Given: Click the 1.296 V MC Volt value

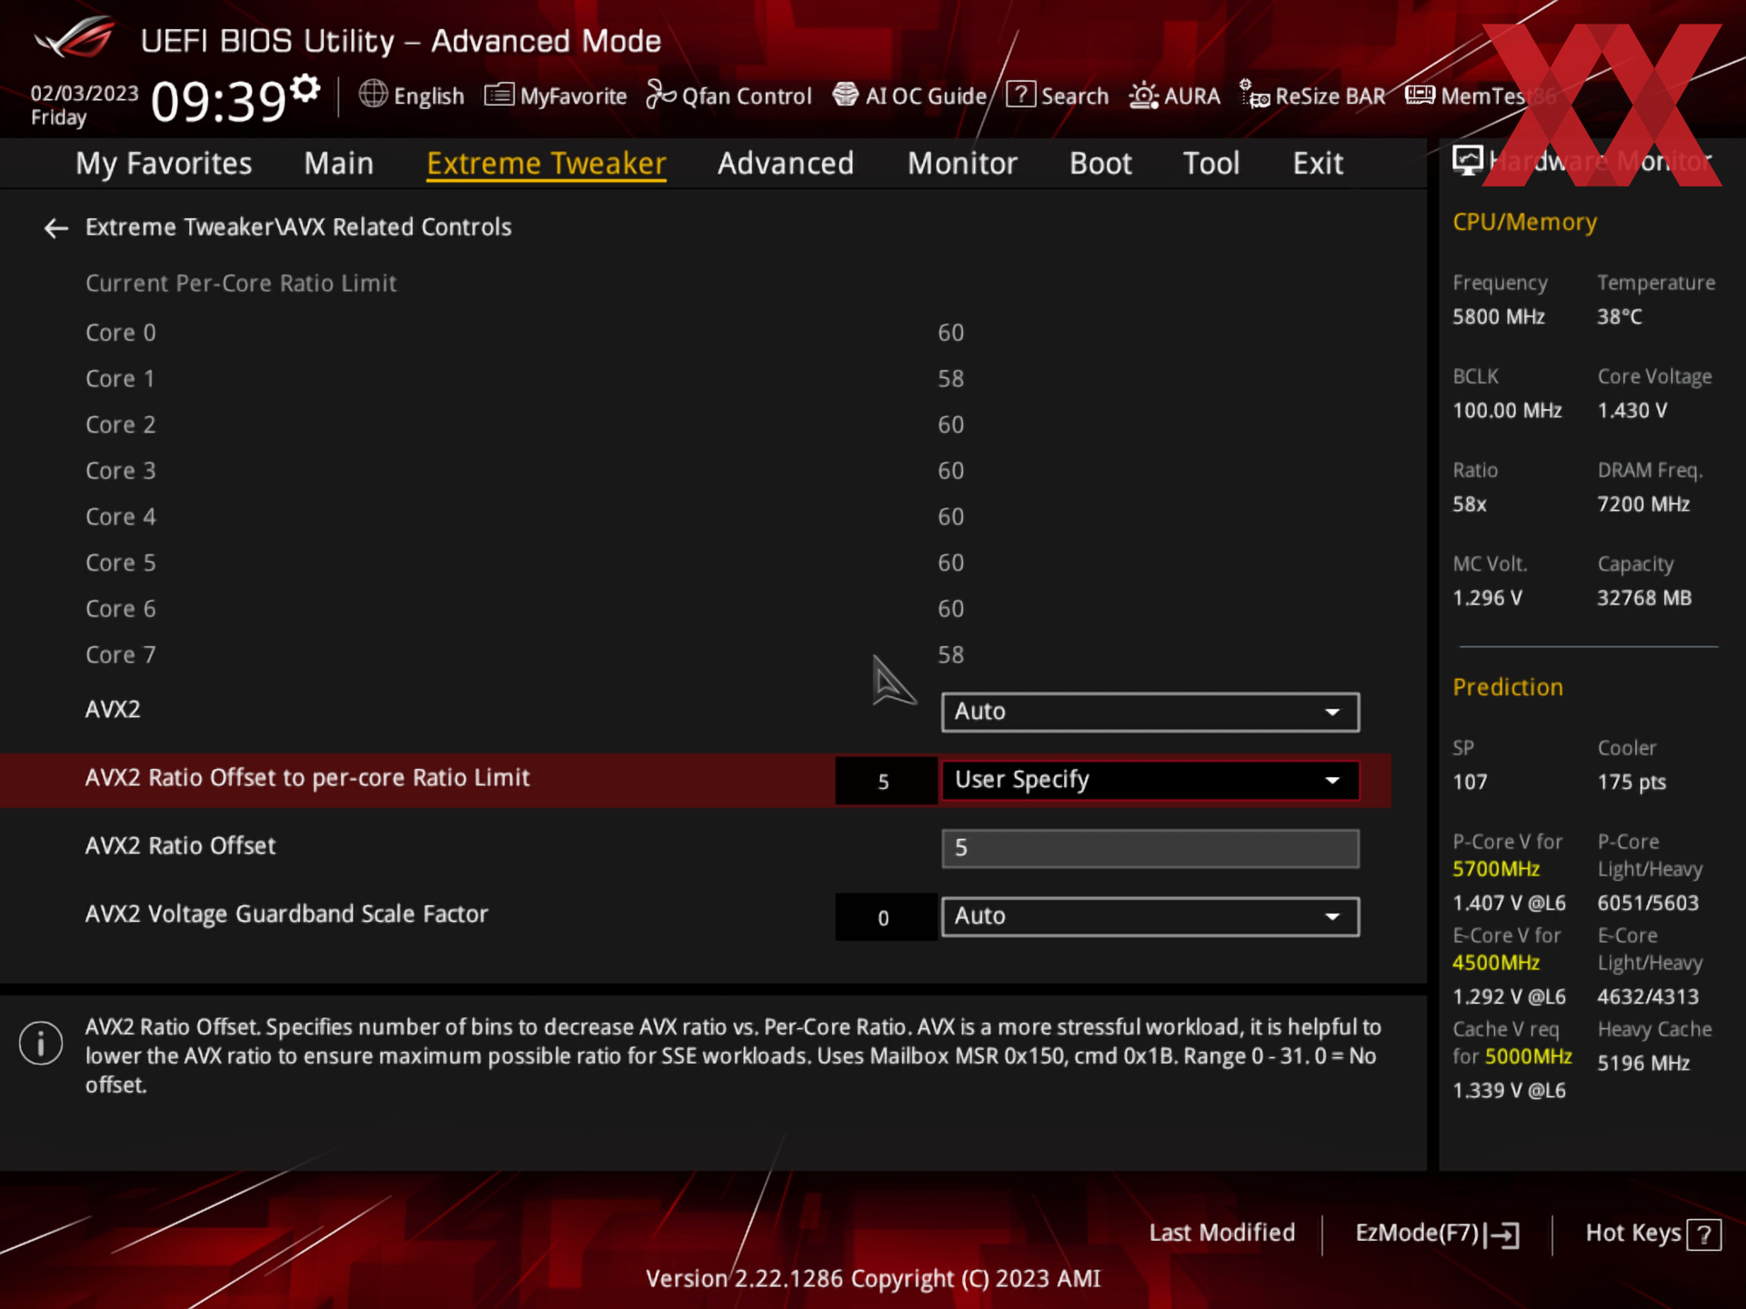Looking at the screenshot, I should coord(1487,597).
